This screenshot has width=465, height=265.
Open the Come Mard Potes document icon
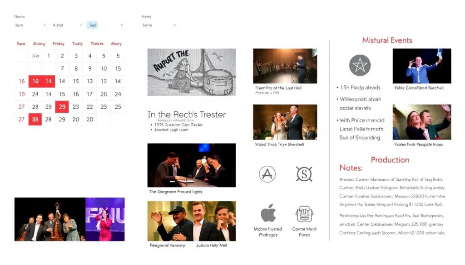[304, 214]
